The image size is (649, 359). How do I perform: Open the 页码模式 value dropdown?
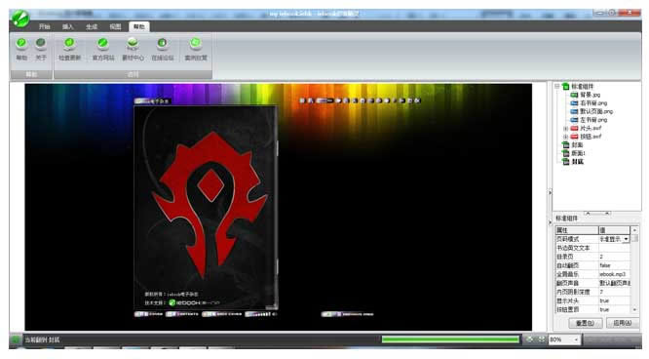click(626, 239)
